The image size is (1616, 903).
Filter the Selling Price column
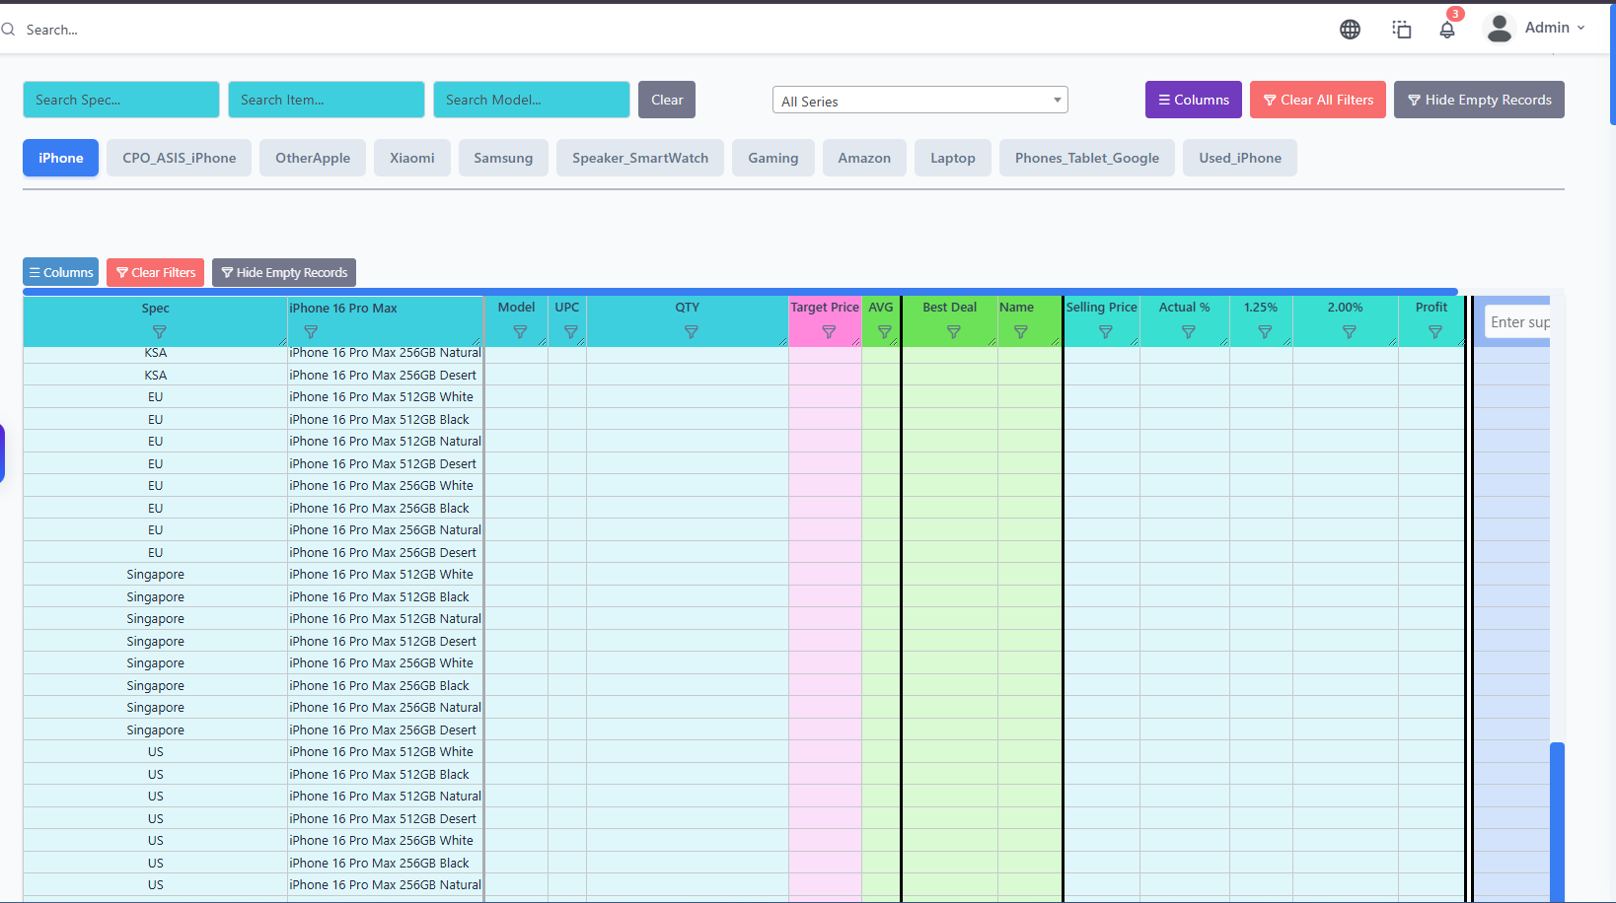pos(1105,332)
